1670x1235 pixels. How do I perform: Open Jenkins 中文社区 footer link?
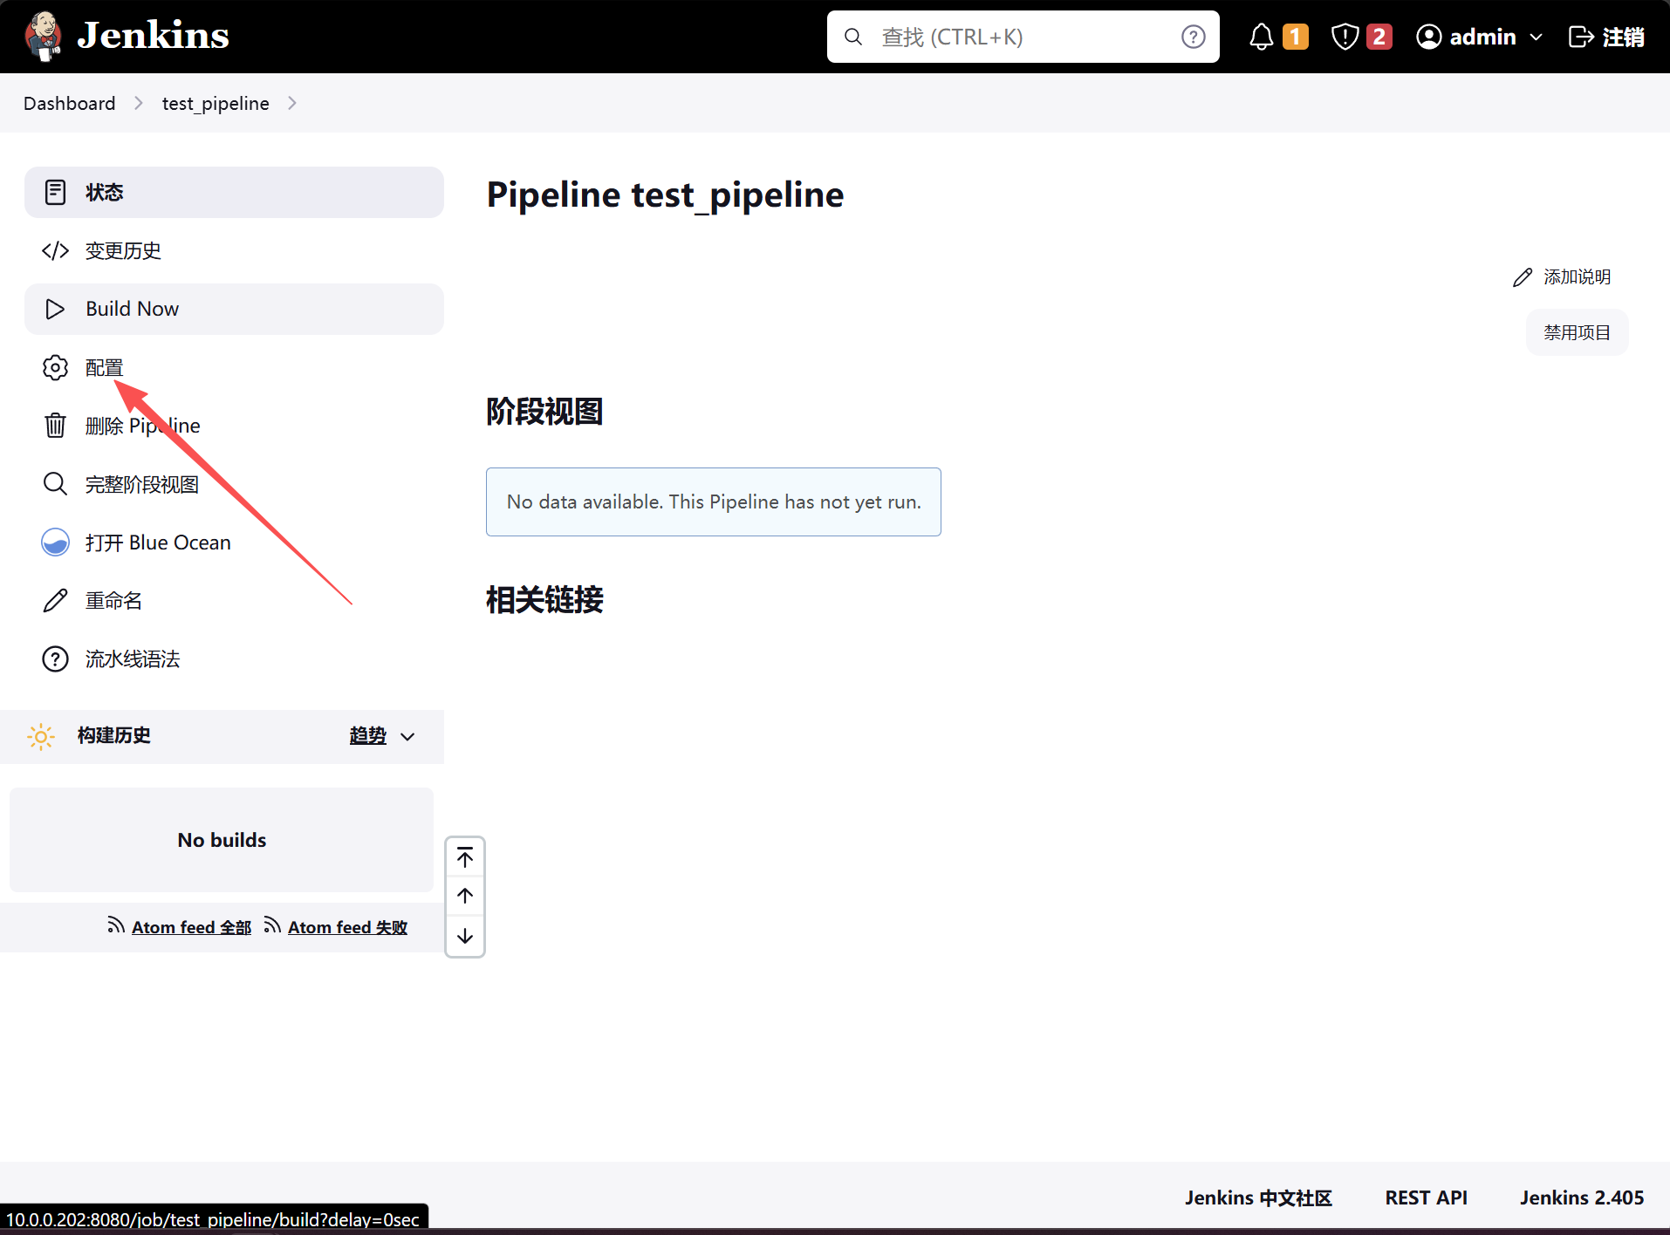click(x=1258, y=1197)
